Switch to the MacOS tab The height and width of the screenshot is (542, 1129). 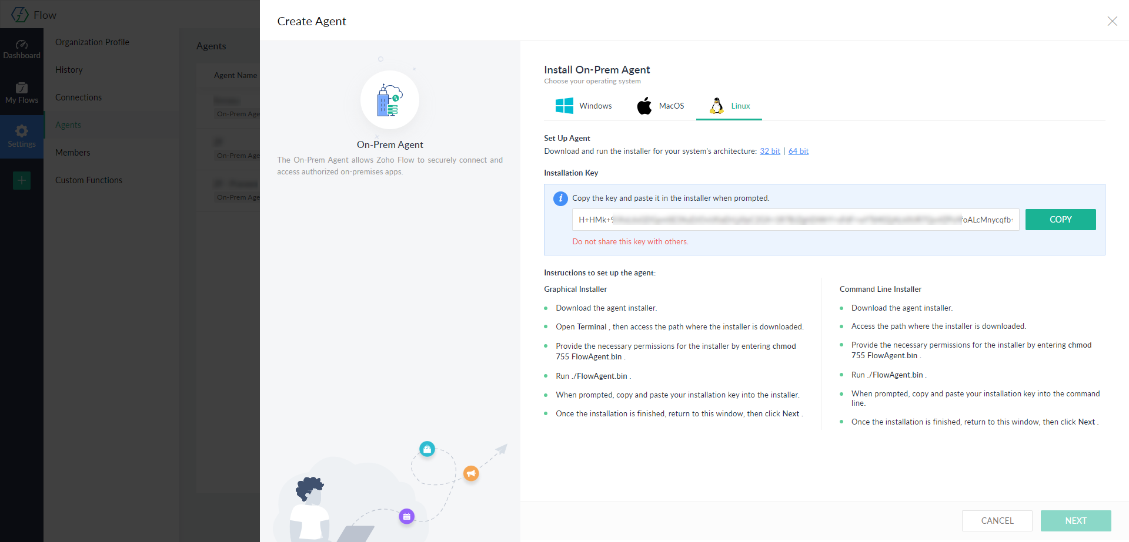click(660, 106)
